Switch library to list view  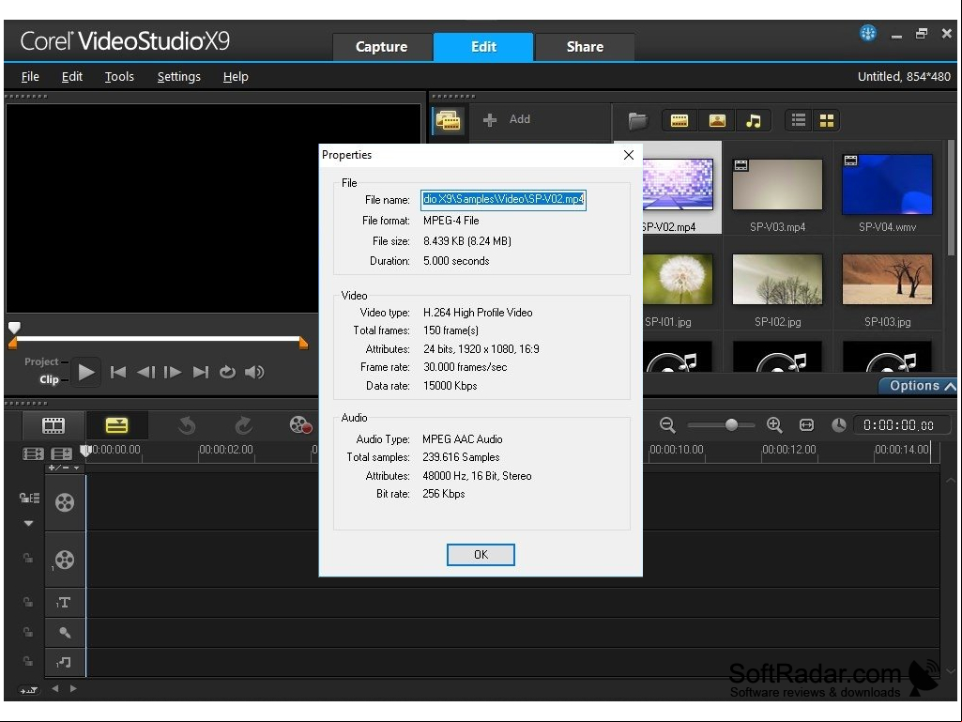tap(798, 120)
